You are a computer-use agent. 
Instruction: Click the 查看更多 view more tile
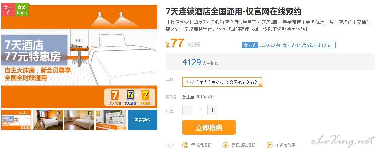point(142,120)
